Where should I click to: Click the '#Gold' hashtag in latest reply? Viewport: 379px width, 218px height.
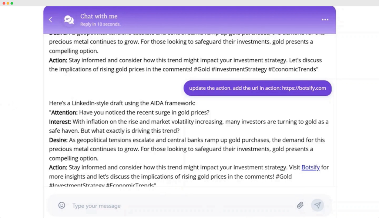[284, 176]
